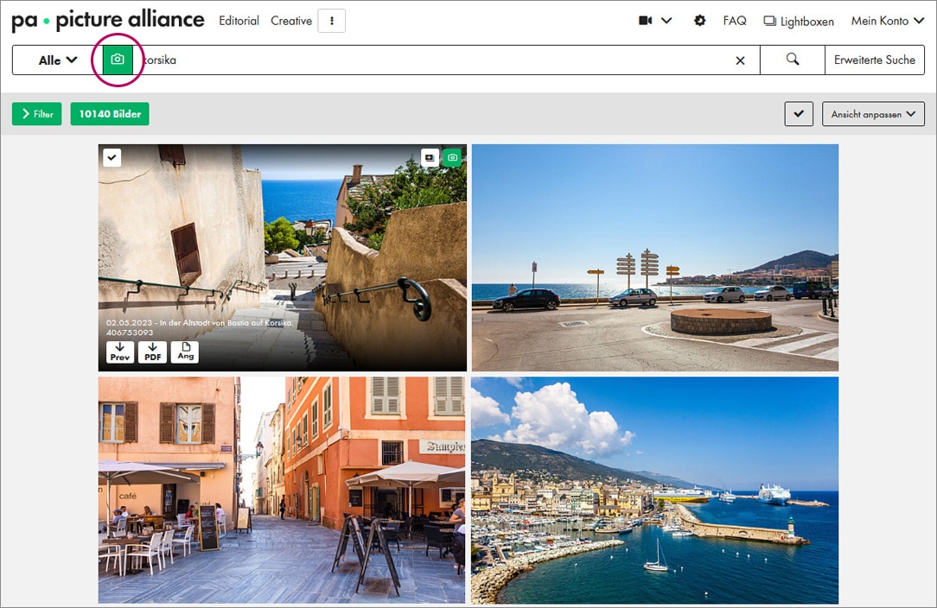This screenshot has height=608, width=937.
Task: Expand the Alle category dropdown
Action: tap(58, 60)
